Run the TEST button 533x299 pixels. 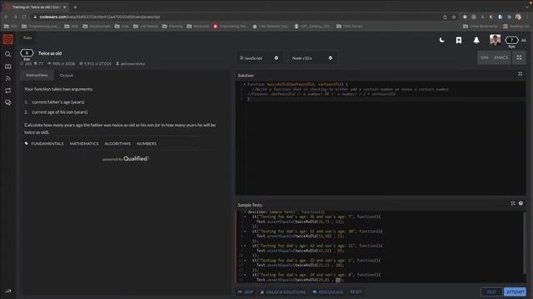click(x=491, y=292)
